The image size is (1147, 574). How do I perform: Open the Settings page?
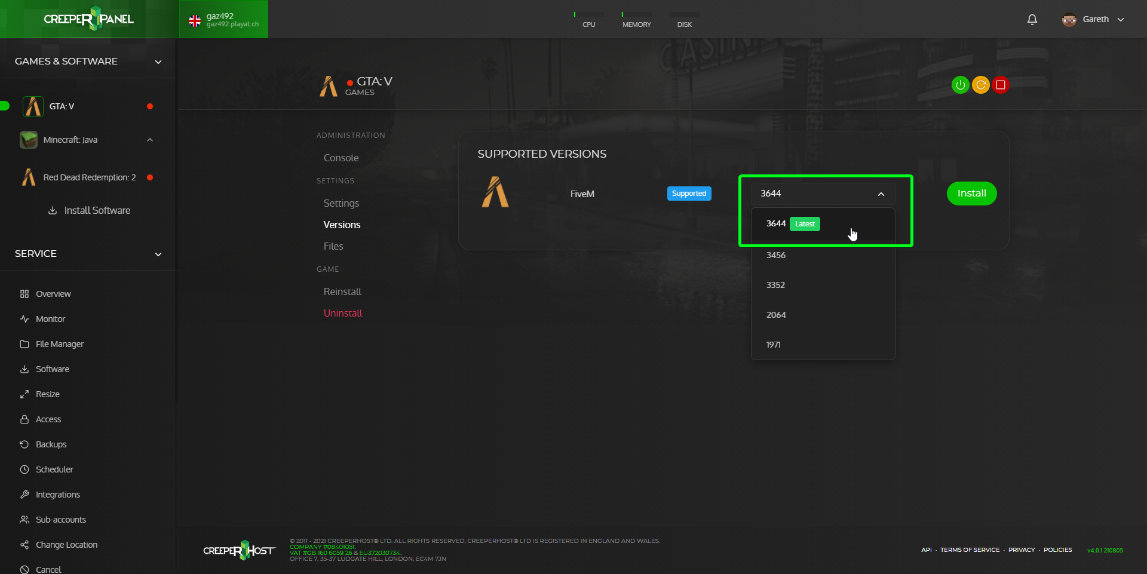coord(341,203)
